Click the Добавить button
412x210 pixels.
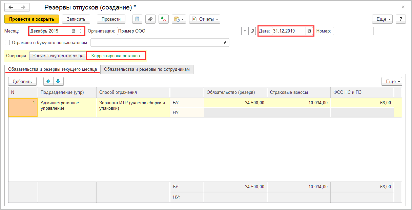(x=22, y=81)
